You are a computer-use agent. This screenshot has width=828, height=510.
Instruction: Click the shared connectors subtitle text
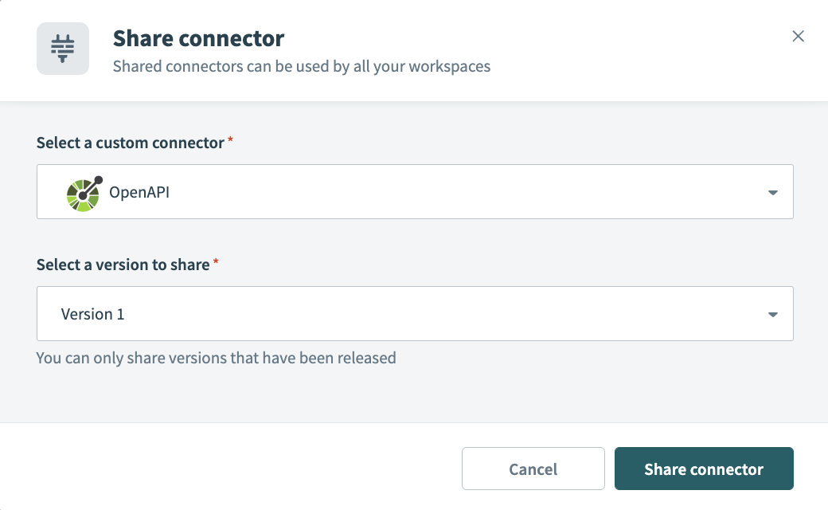(301, 66)
